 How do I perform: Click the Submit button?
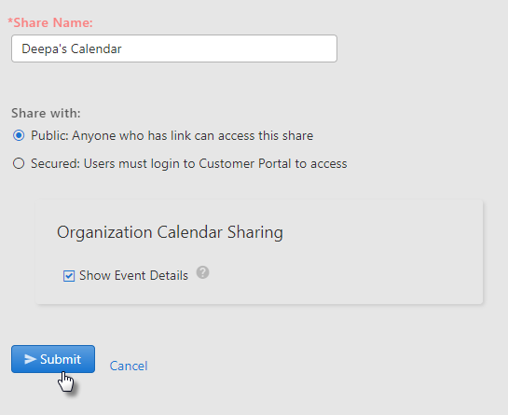pos(53,359)
